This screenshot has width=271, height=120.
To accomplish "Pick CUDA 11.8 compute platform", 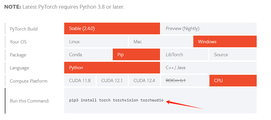I will tap(80, 81).
